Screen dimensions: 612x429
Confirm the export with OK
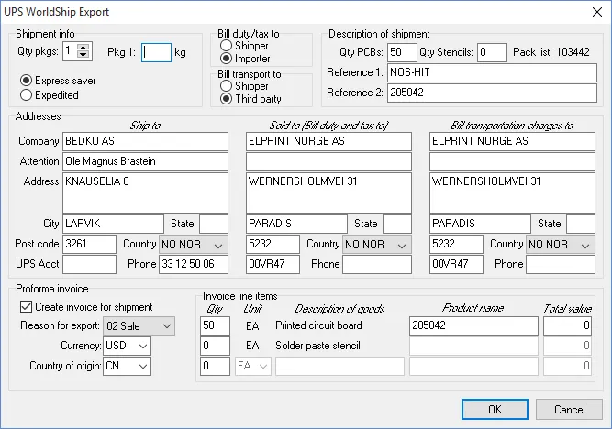pos(495,410)
